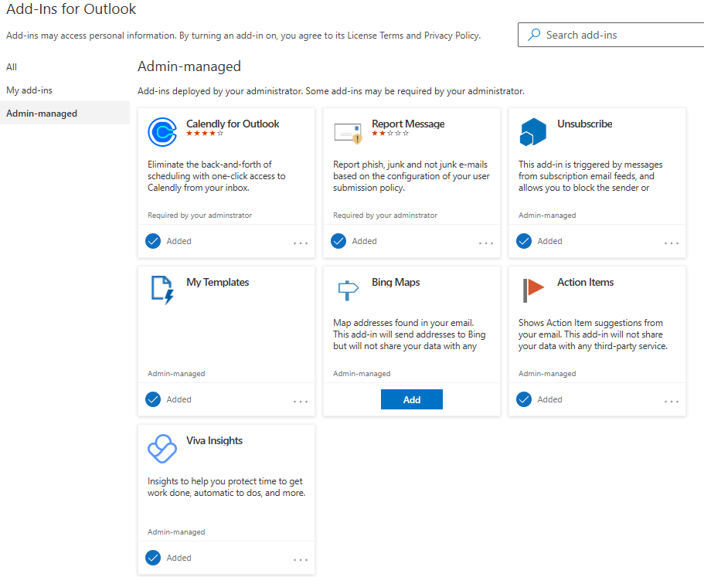Open more options for Report Message
704x577 pixels.
486,243
